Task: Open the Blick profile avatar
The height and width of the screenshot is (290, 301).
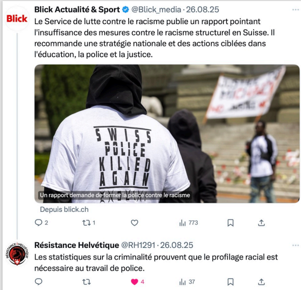Action: [x=17, y=19]
